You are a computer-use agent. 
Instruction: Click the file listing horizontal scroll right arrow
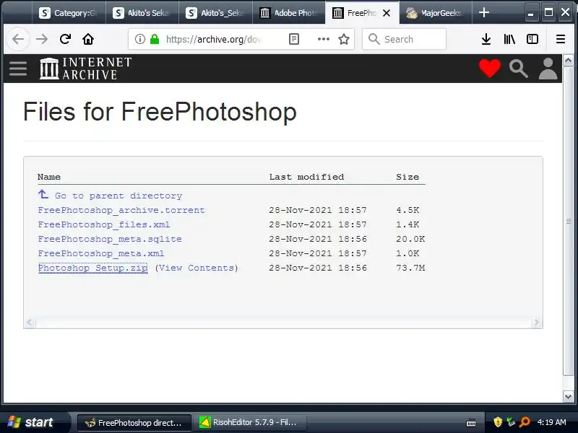[537, 322]
